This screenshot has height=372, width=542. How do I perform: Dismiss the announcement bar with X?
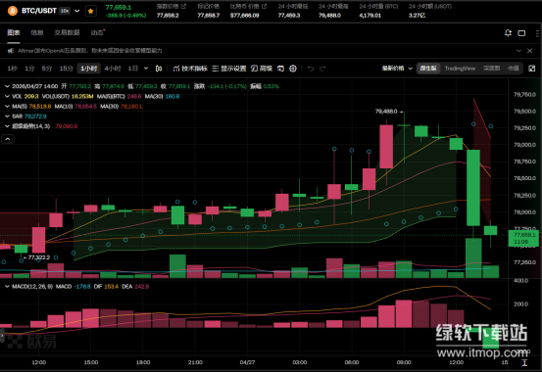point(529,51)
